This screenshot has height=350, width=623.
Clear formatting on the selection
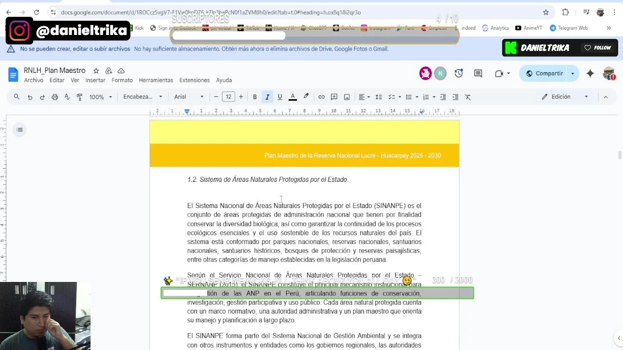click(468, 97)
